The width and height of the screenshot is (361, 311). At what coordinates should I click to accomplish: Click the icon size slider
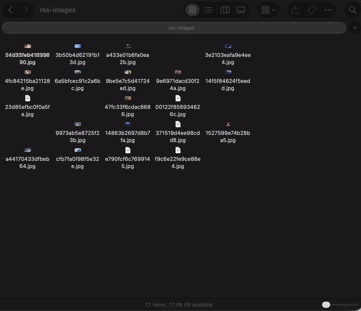click(x=326, y=305)
